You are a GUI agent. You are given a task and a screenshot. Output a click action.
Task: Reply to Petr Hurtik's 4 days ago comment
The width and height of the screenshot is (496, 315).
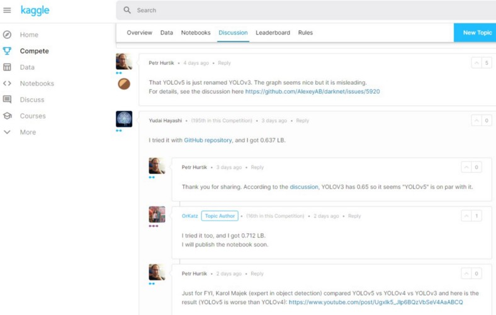(x=224, y=63)
